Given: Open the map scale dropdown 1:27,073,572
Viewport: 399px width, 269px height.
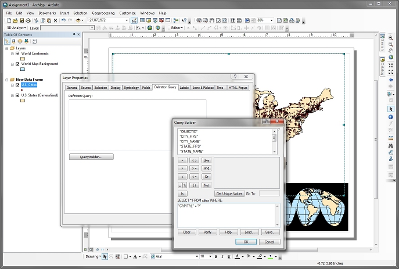Looking at the screenshot, I should tap(127, 20).
